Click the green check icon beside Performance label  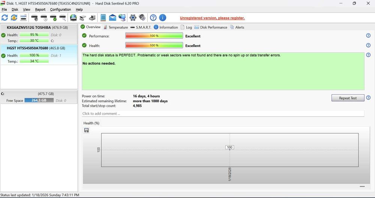point(84,35)
